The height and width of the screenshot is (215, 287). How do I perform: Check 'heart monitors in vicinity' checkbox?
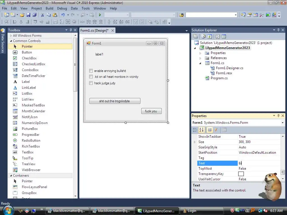(91, 77)
